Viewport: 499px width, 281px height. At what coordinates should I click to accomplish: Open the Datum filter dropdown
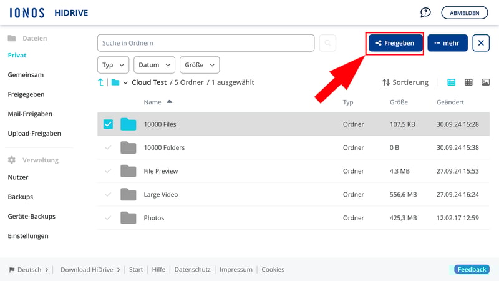155,65
